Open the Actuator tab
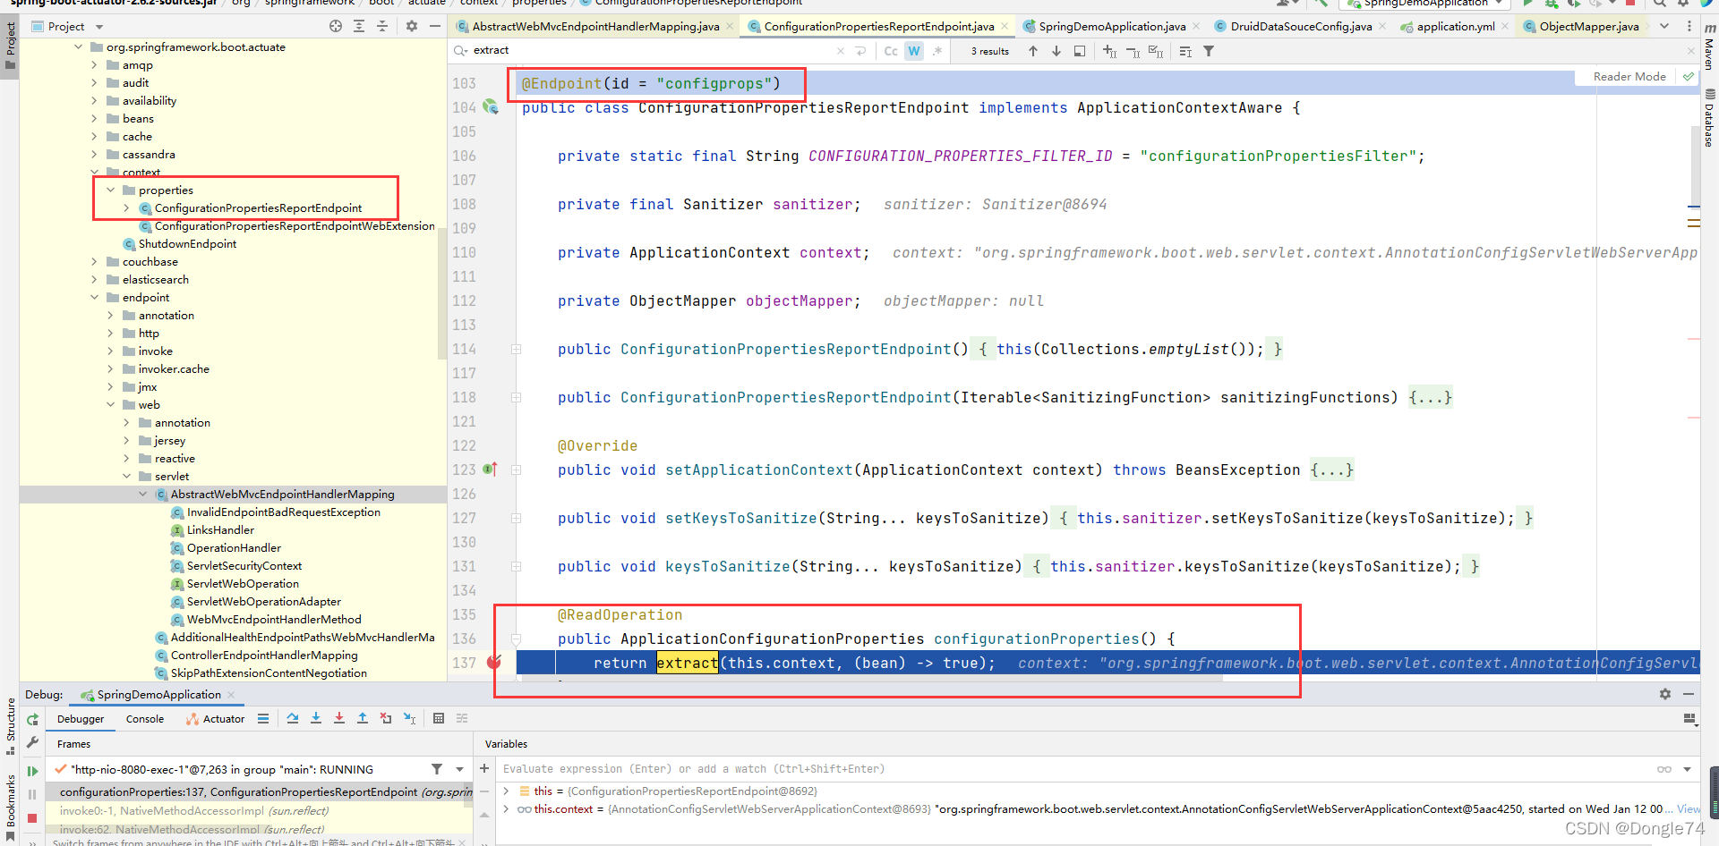The image size is (1719, 846). [215, 719]
